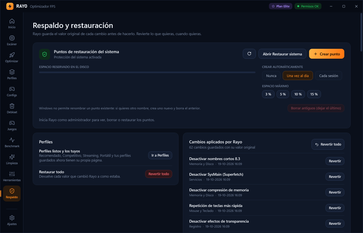Set maximum space to 3 %

268,94
